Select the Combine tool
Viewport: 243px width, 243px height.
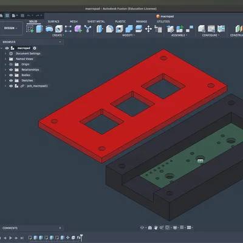(x=129, y=29)
